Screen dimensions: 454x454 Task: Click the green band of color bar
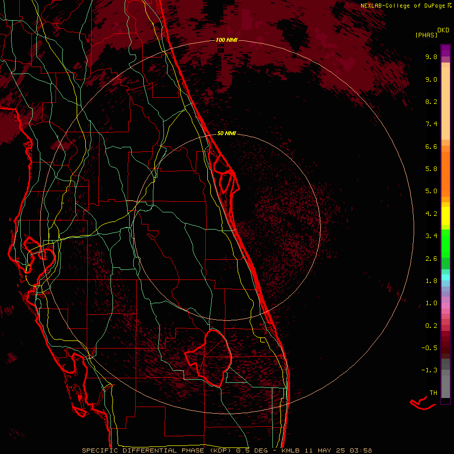click(445, 244)
